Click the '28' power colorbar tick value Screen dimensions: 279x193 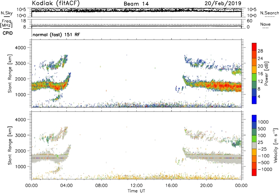[x=260, y=51]
